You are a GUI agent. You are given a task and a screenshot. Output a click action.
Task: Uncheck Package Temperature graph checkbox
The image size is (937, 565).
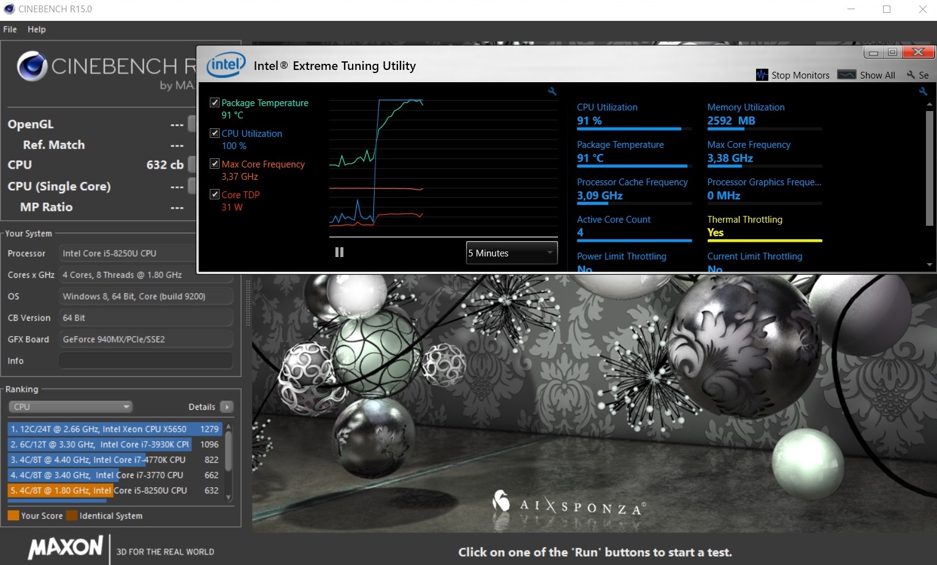click(215, 102)
